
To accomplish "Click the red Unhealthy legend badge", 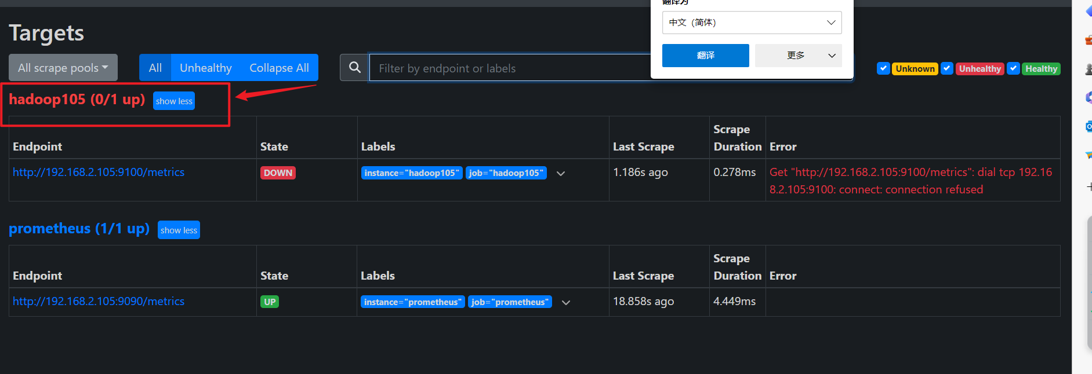I will [980, 69].
